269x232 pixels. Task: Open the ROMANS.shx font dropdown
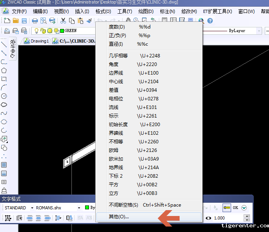point(79,208)
